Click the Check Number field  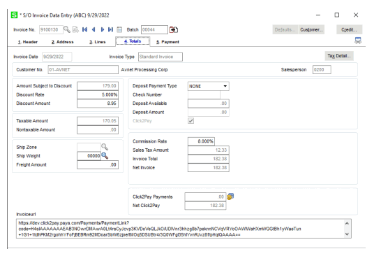pos(204,94)
